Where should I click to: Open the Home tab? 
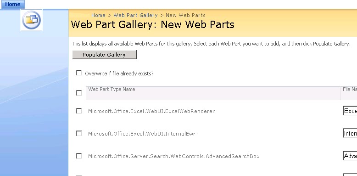click(12, 4)
